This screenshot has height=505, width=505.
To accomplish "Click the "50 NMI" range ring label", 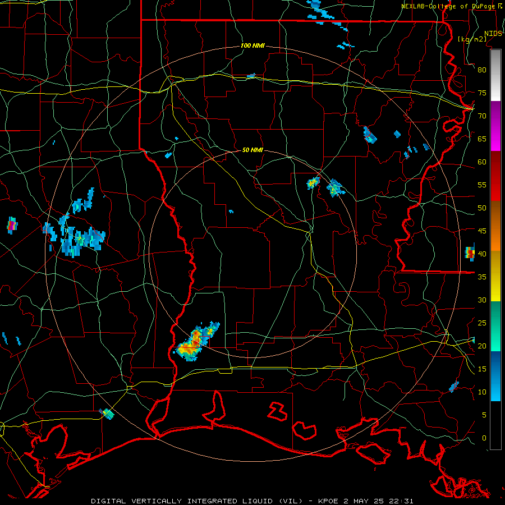I will [x=252, y=150].
